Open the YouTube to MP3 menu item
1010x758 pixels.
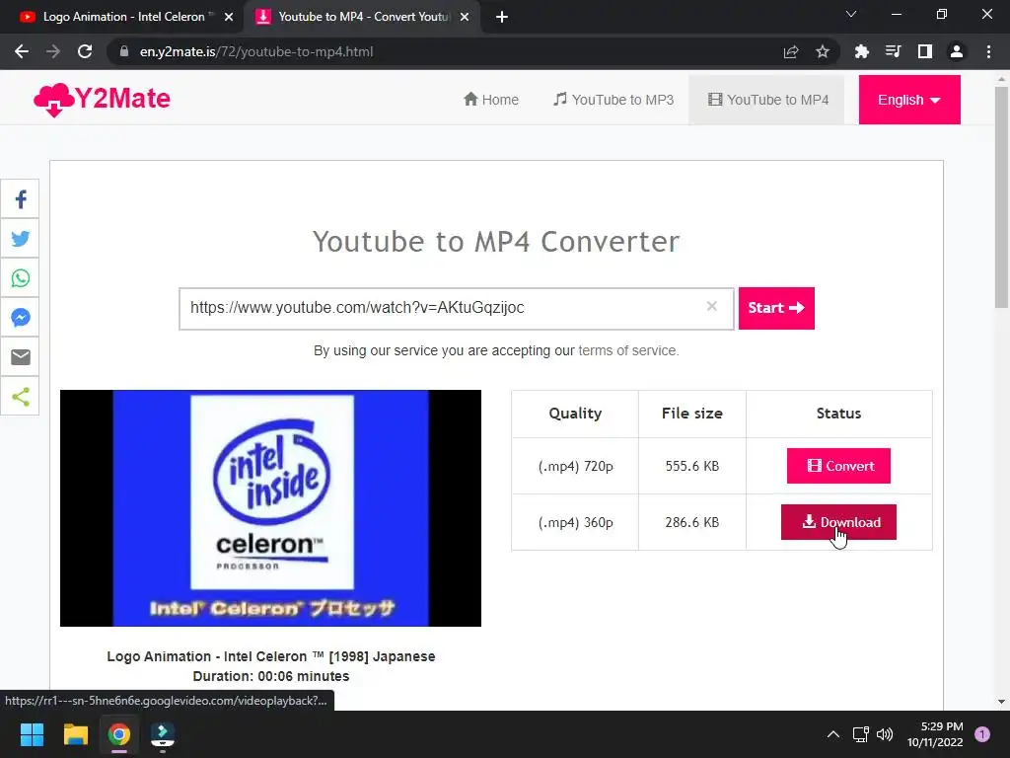click(x=613, y=100)
